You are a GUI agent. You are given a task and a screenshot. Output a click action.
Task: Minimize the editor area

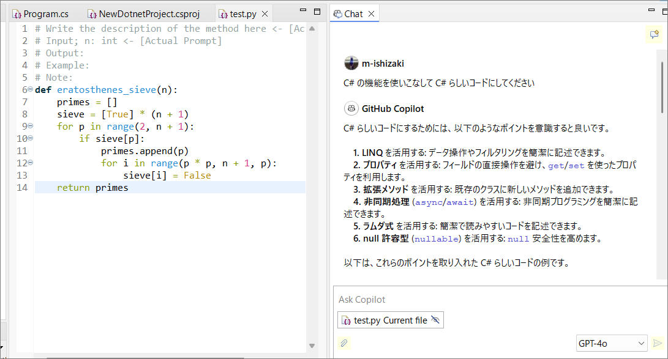point(303,10)
